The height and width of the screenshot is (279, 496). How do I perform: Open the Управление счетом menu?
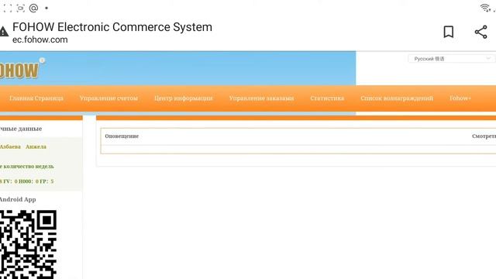(108, 98)
